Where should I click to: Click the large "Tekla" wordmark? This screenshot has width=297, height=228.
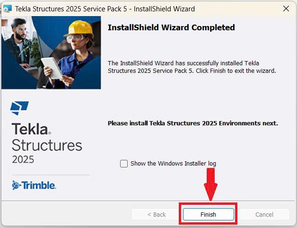[x=30, y=130]
